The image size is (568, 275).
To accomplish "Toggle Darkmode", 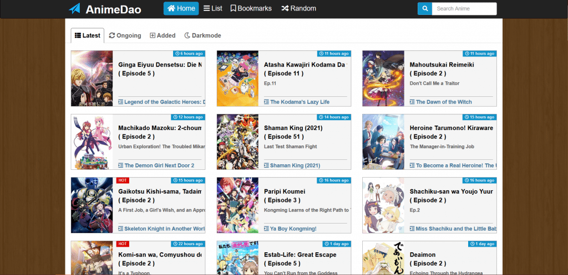I will [203, 35].
